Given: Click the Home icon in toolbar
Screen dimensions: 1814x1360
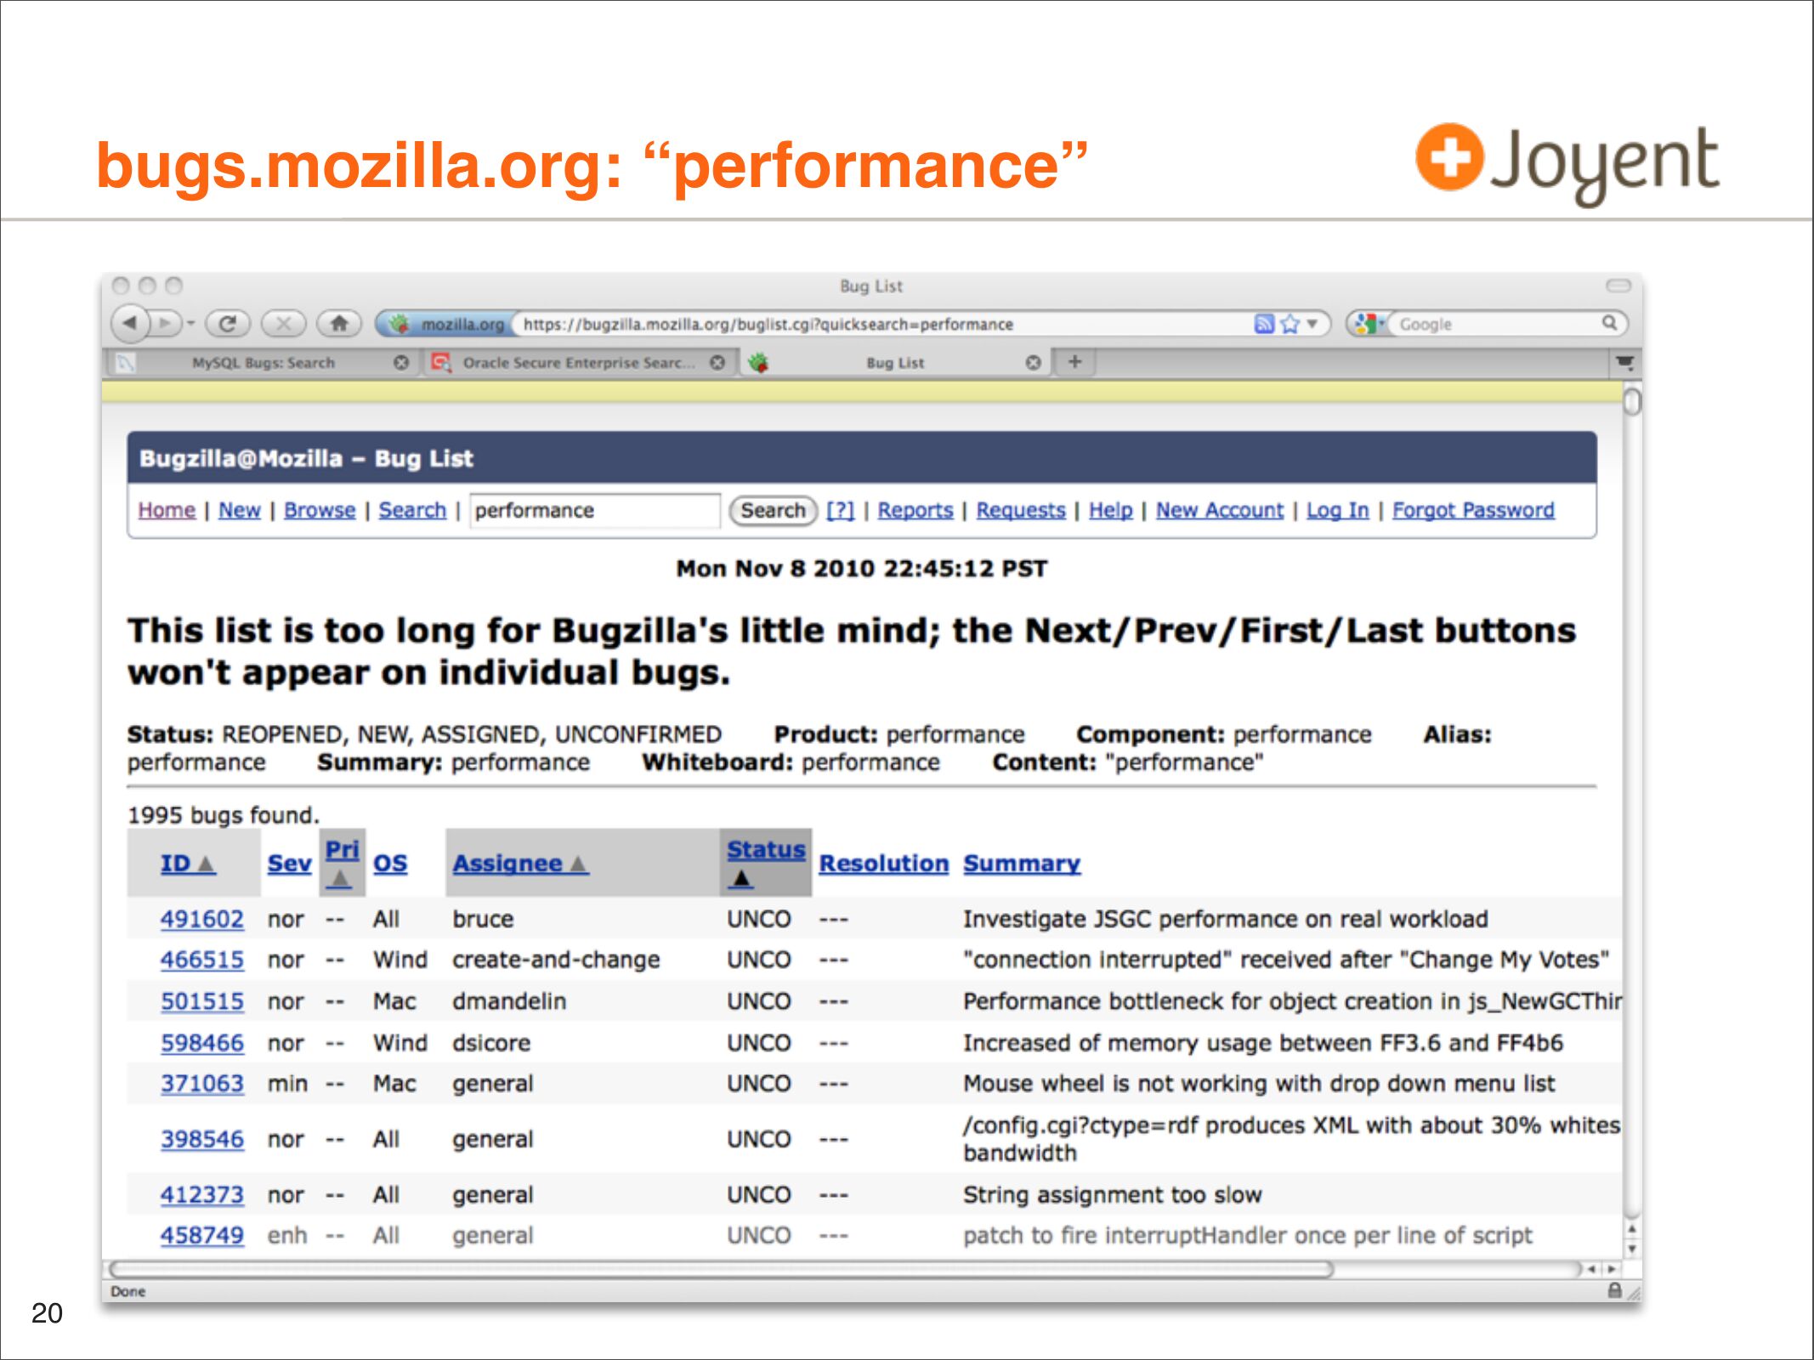Looking at the screenshot, I should (x=339, y=323).
